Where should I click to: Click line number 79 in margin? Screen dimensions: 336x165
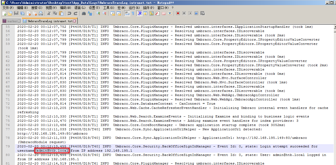[x=8, y=146]
